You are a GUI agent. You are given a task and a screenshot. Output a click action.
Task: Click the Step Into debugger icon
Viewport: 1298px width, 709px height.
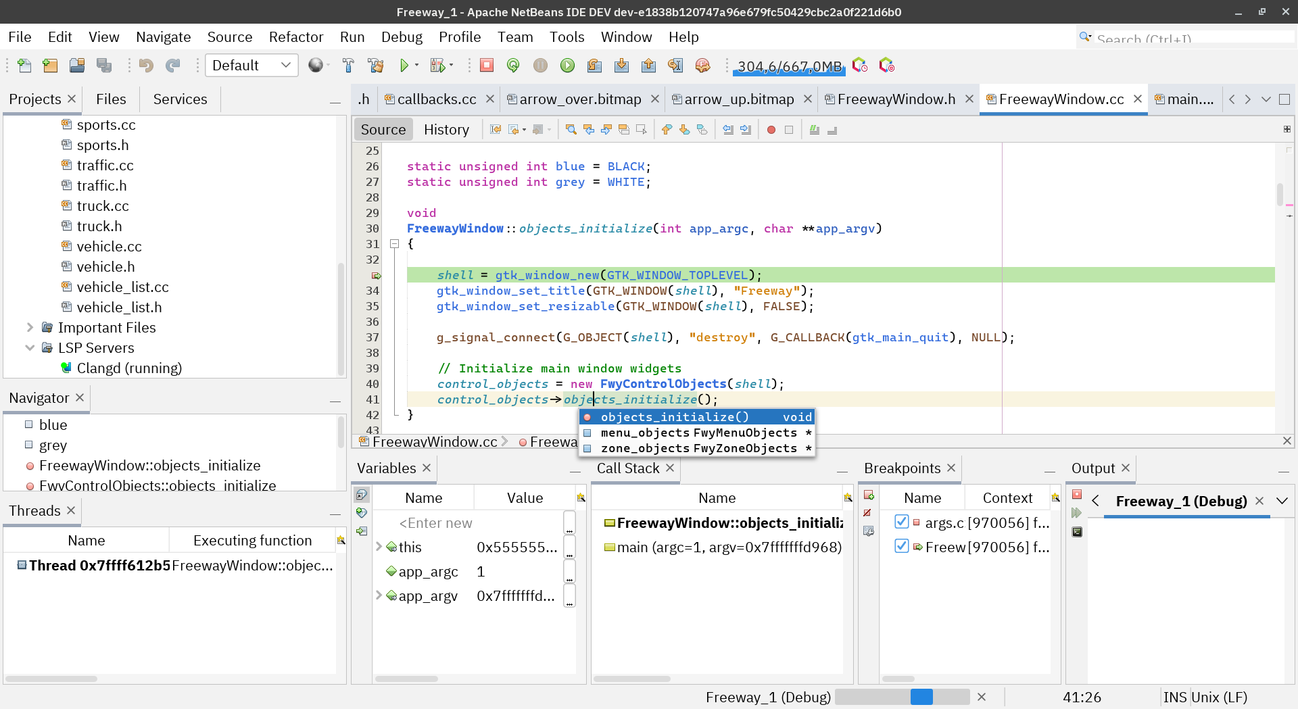(621, 66)
